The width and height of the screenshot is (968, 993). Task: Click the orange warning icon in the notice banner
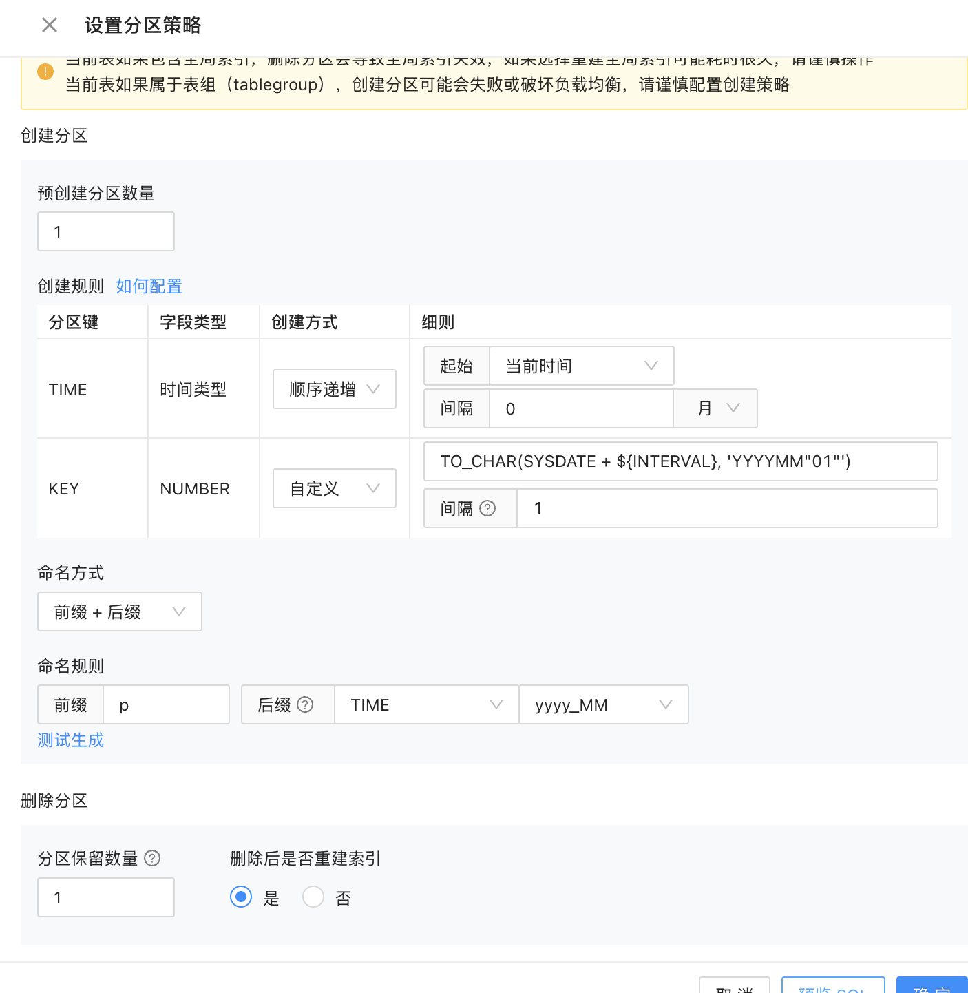pos(45,72)
